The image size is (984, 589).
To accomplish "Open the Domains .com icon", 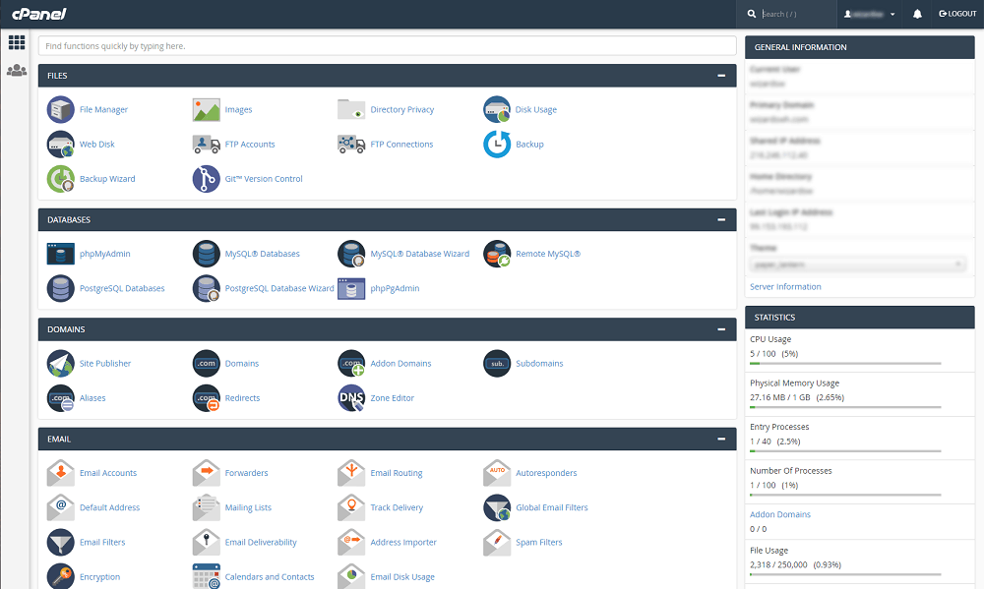I will coord(207,364).
